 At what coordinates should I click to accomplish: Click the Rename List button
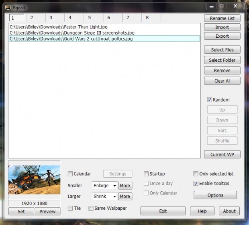(222, 18)
